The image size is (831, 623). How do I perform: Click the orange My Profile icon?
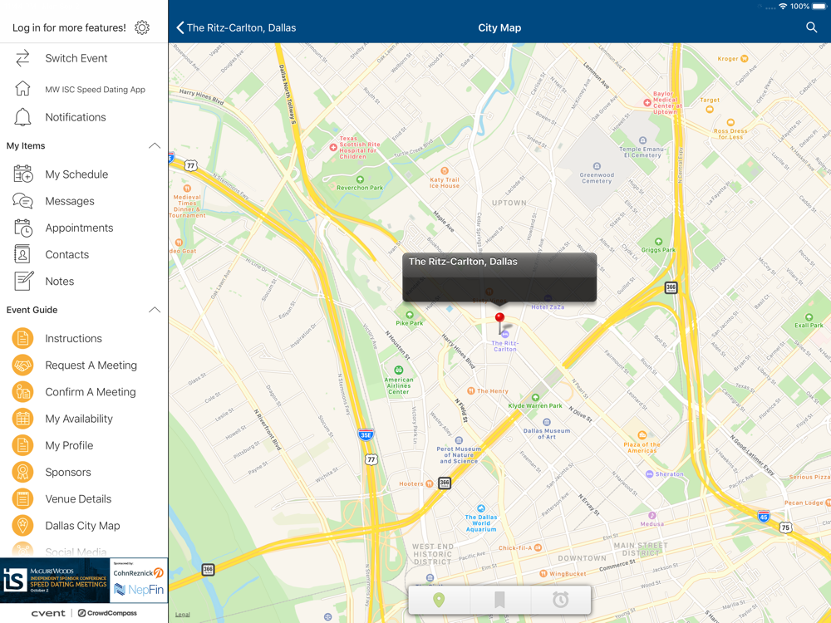(22, 445)
